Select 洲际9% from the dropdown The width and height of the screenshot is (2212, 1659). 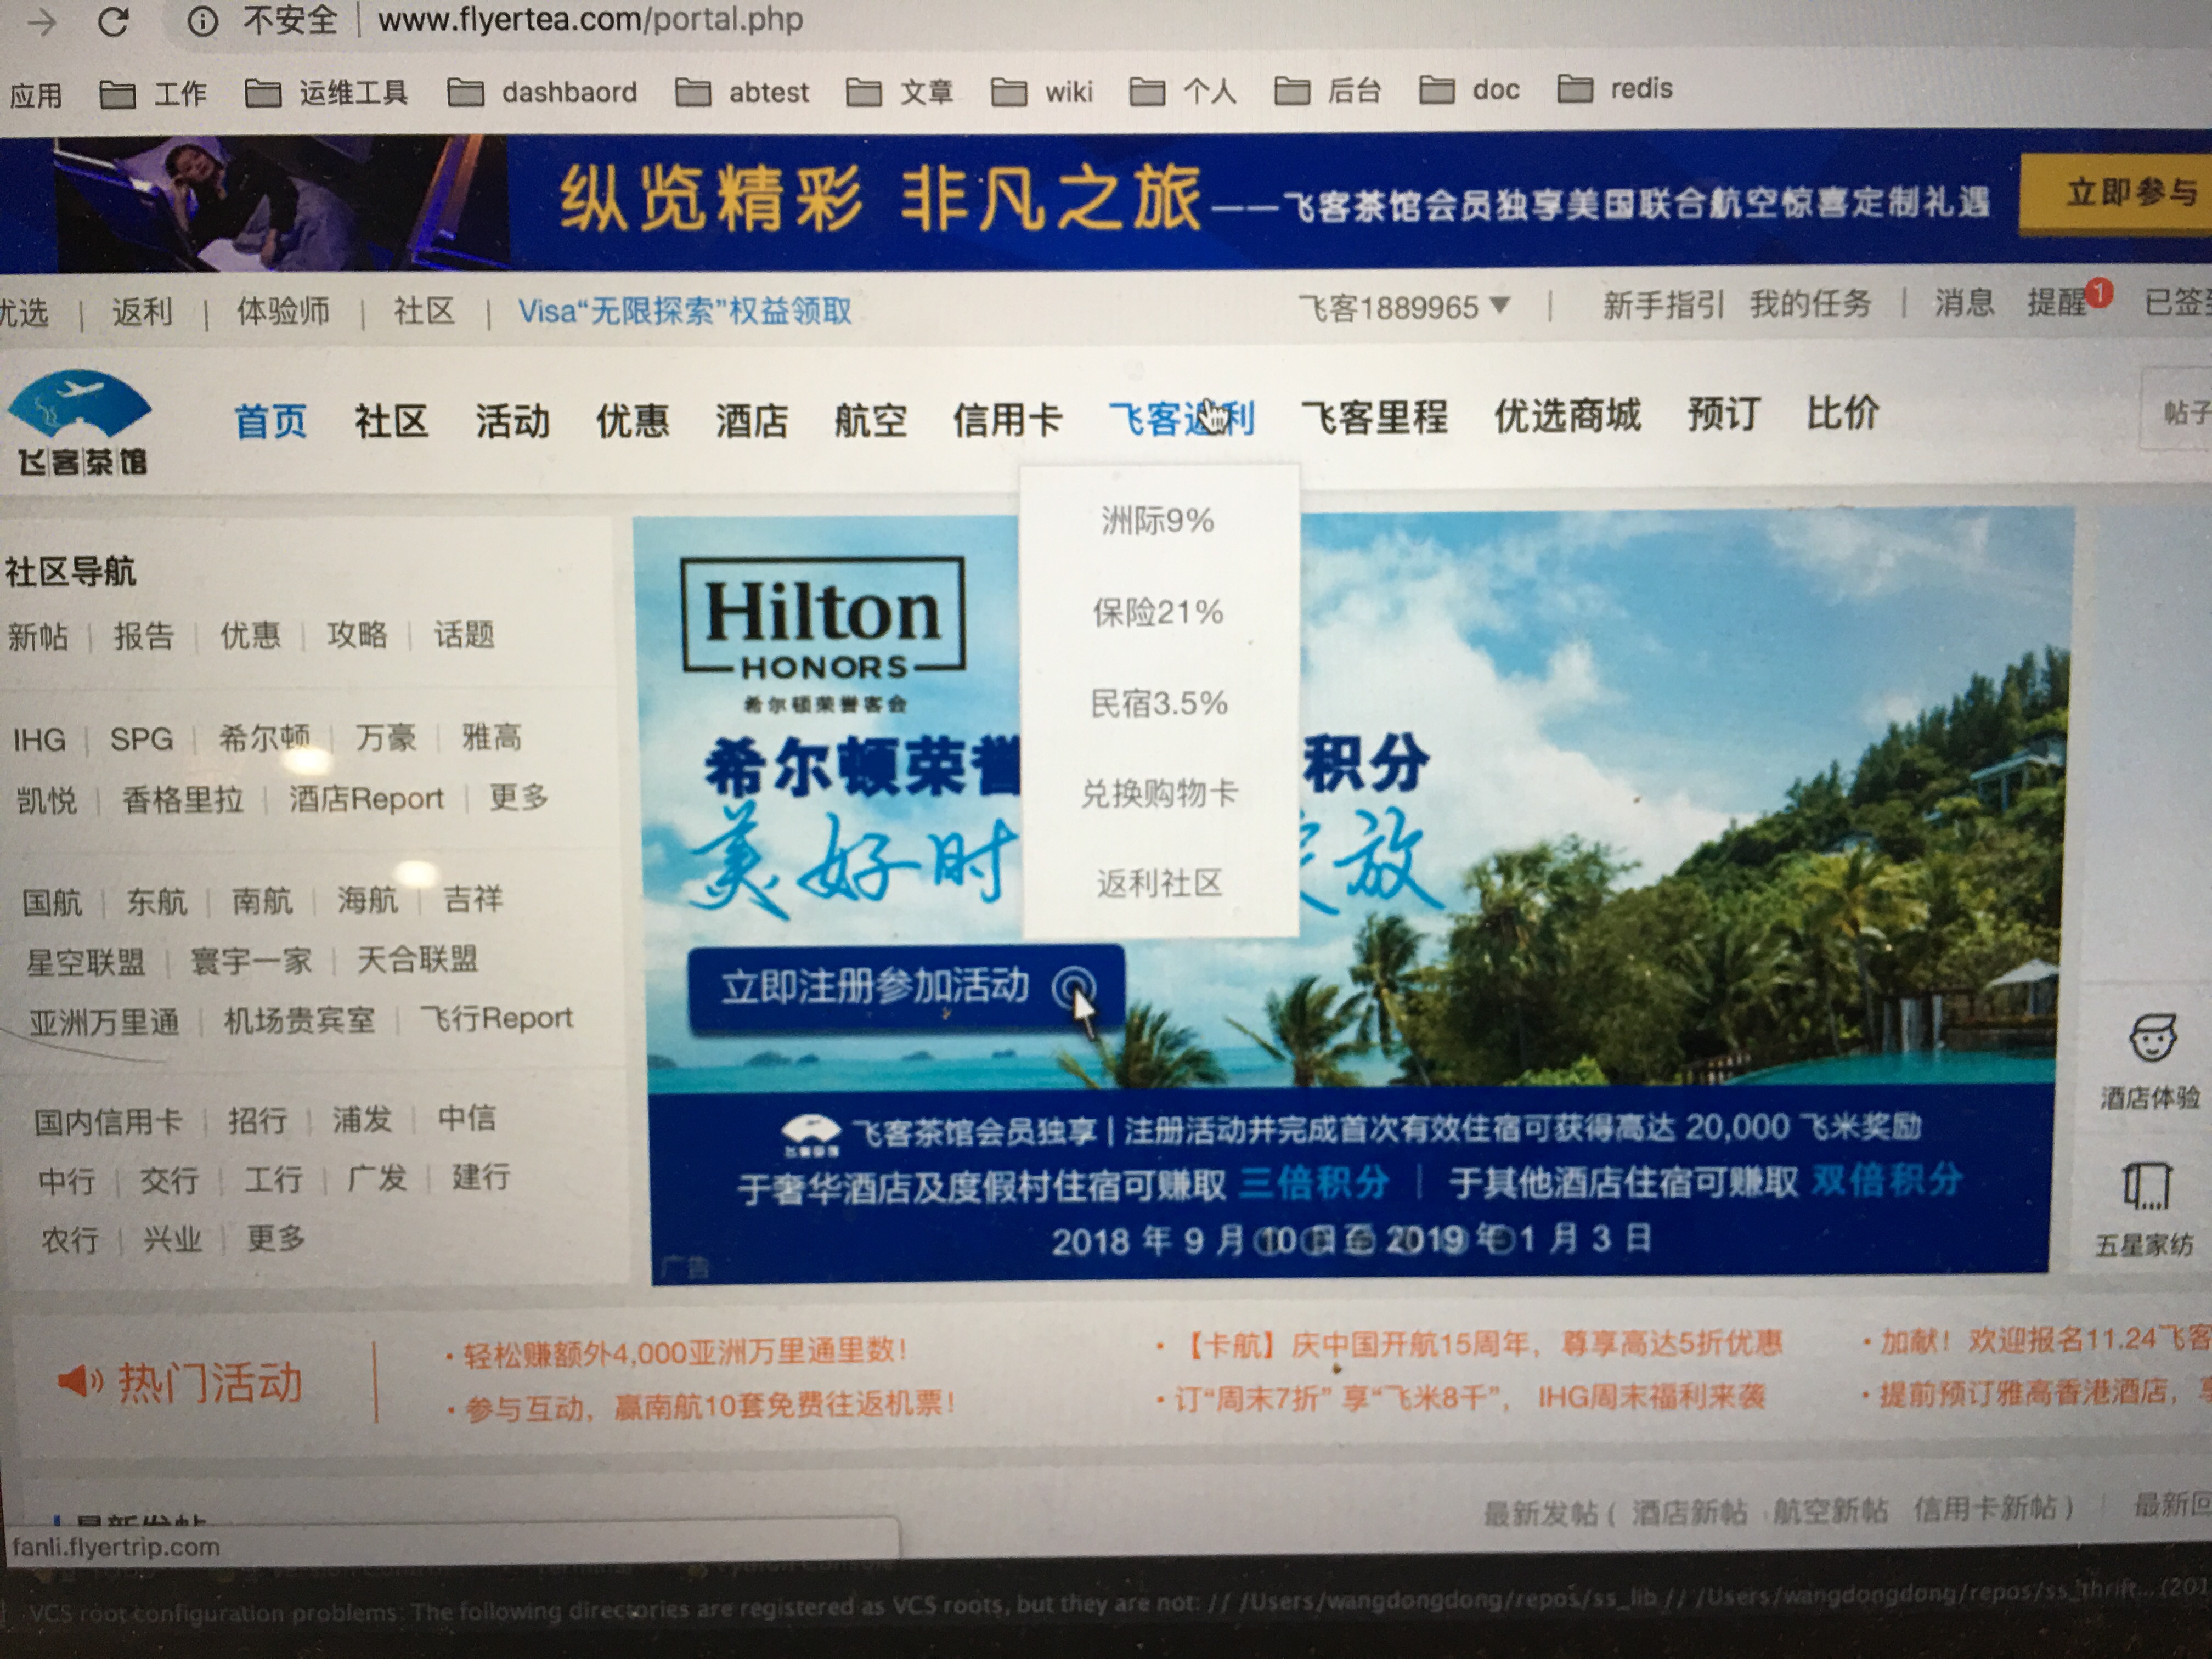click(1158, 520)
